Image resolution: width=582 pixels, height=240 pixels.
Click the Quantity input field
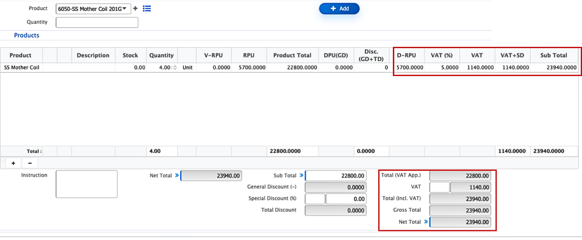(x=97, y=23)
